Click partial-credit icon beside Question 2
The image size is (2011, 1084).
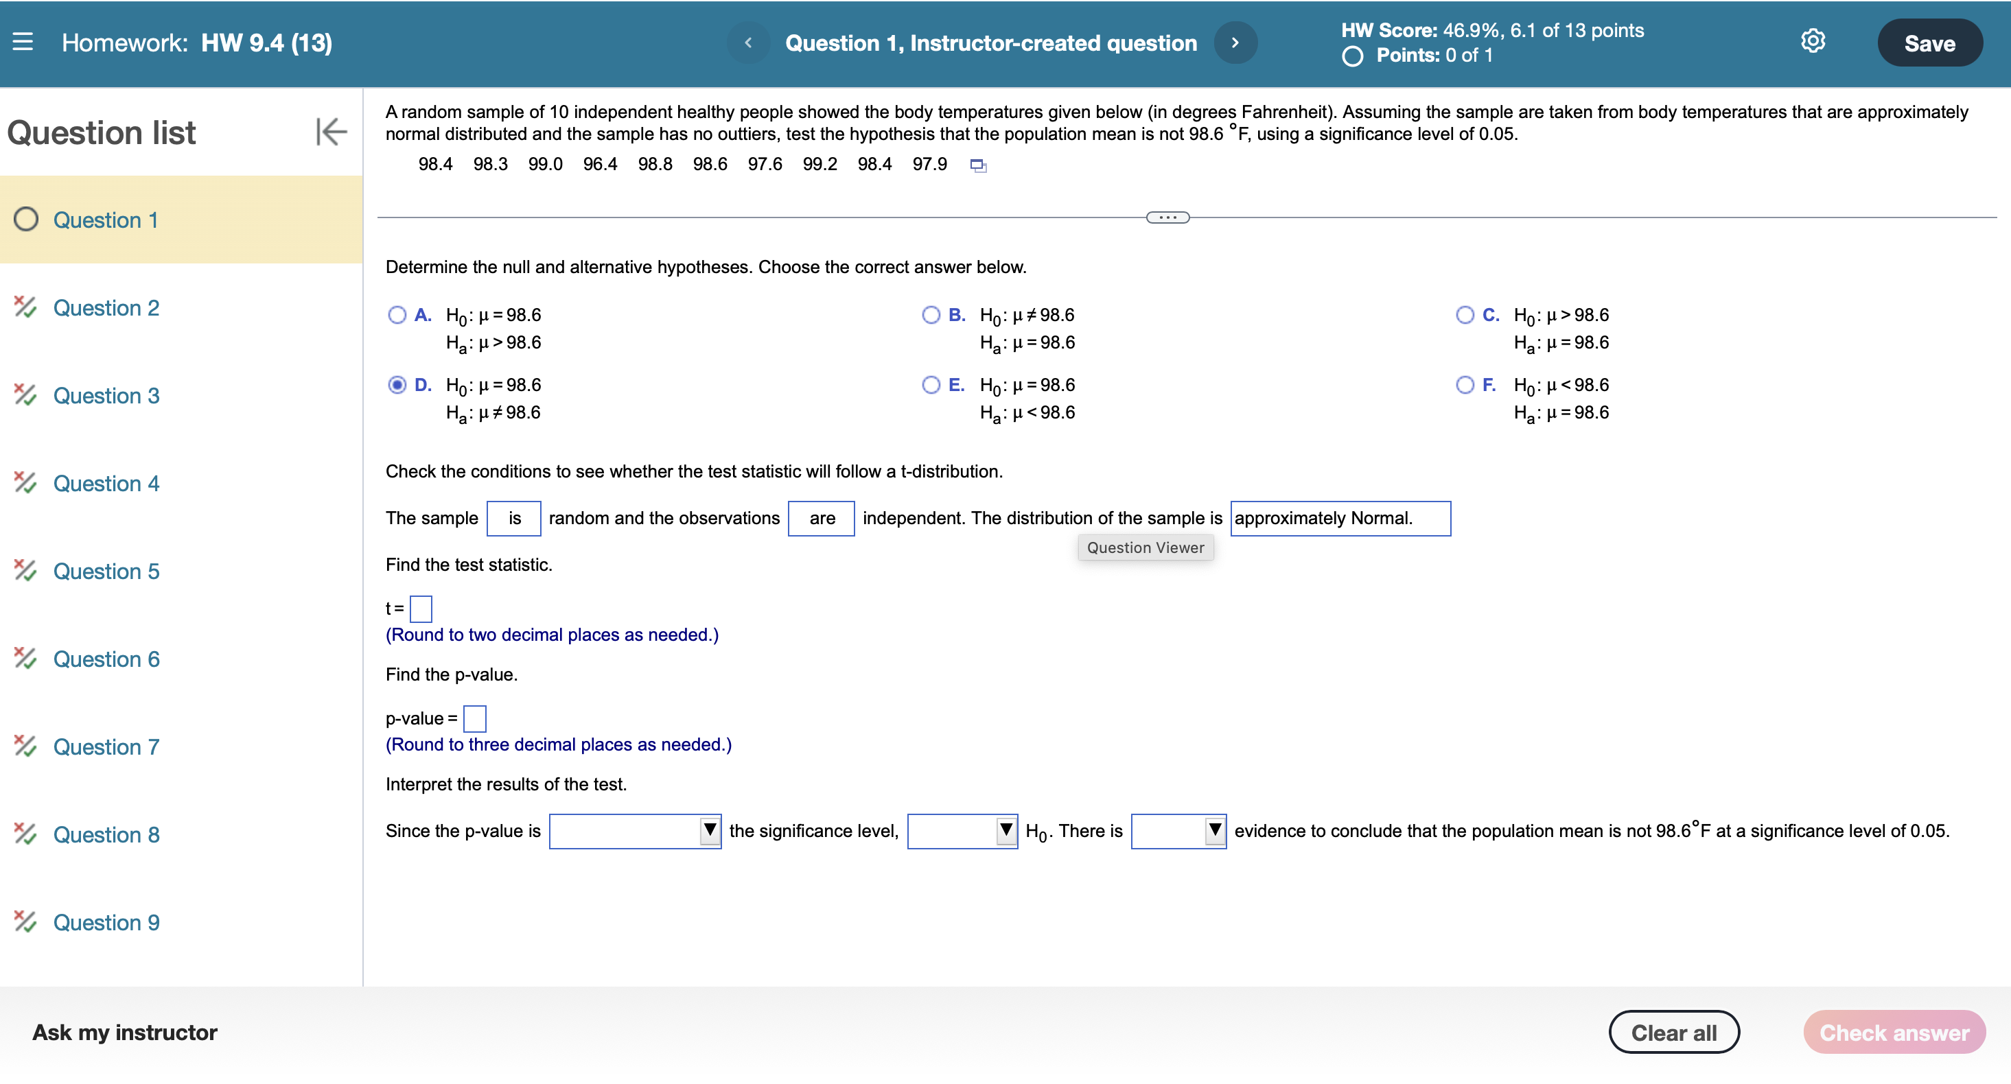coord(25,307)
